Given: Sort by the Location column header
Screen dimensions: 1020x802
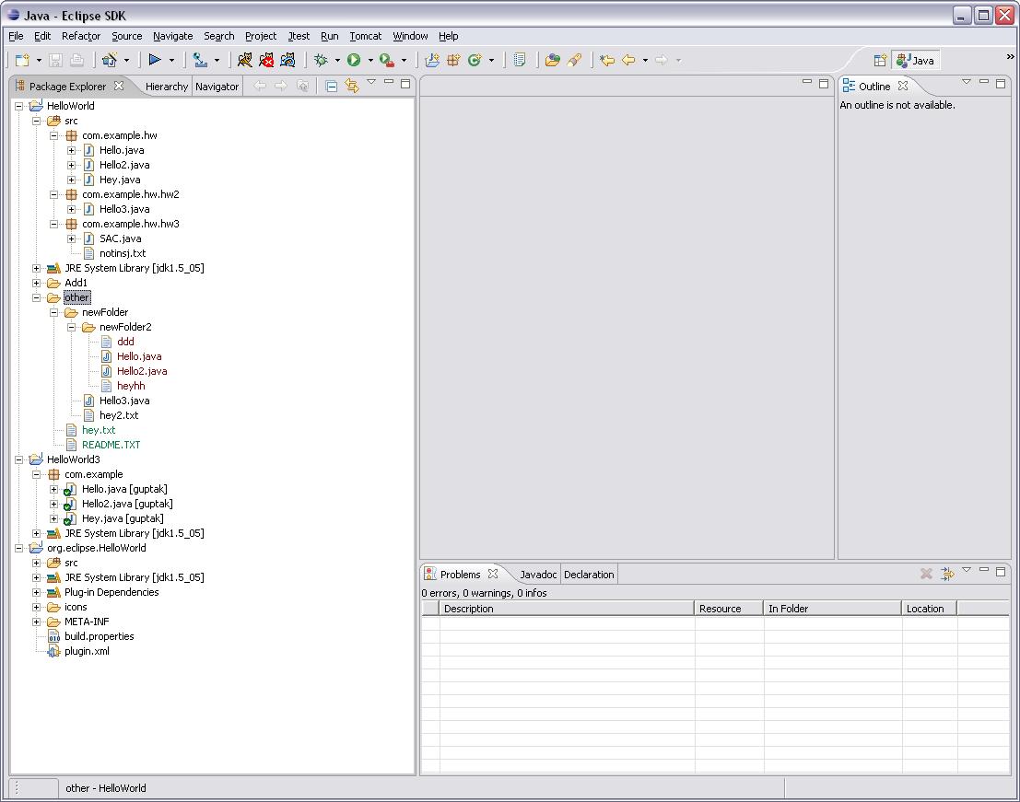Looking at the screenshot, I should pyautogui.click(x=930, y=609).
